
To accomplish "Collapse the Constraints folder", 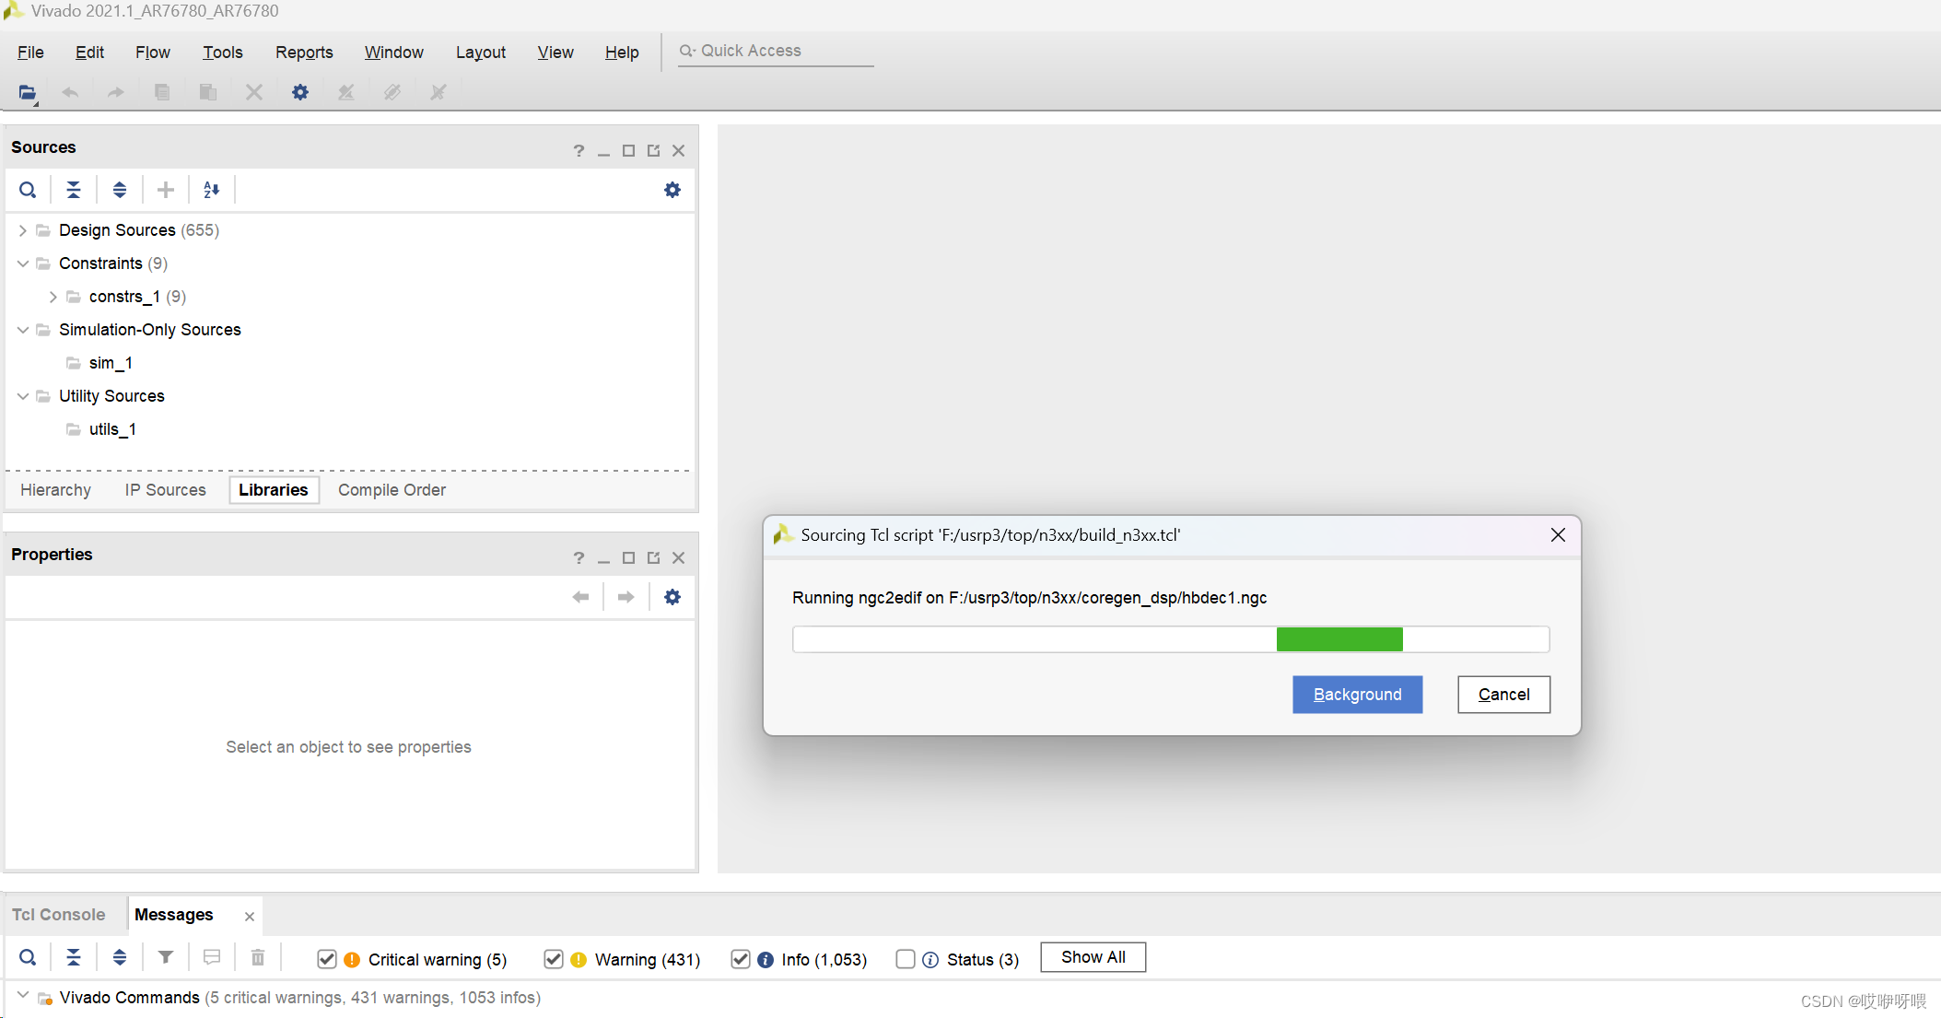I will [22, 263].
